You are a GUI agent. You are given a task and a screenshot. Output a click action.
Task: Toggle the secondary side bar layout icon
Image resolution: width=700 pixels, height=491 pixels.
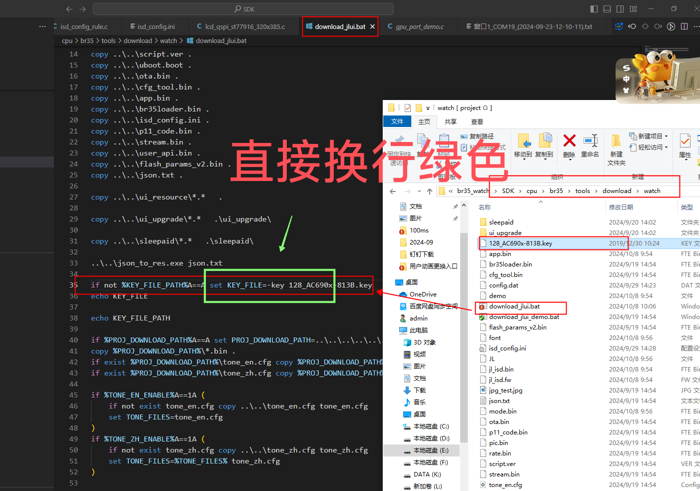click(x=620, y=9)
